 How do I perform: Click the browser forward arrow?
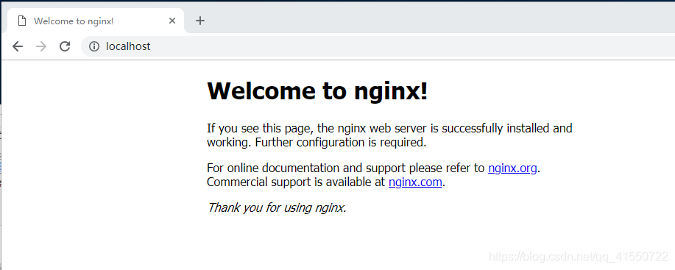pos(41,46)
